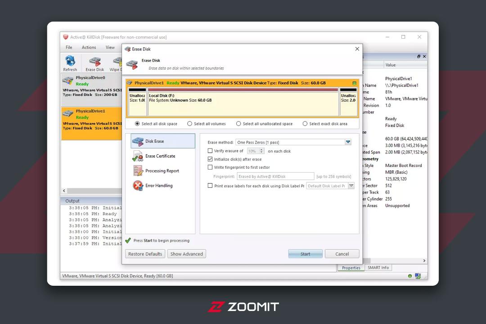Image resolution: width=486 pixels, height=324 pixels.
Task: Click the '81h' property value
Action: pos(389,92)
